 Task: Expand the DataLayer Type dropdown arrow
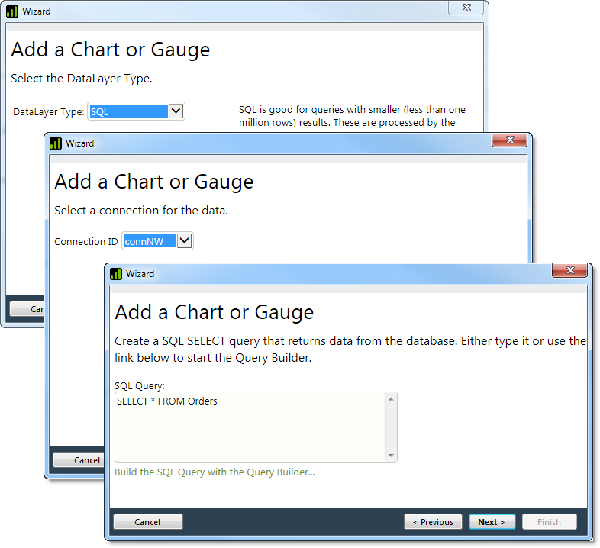tap(176, 111)
